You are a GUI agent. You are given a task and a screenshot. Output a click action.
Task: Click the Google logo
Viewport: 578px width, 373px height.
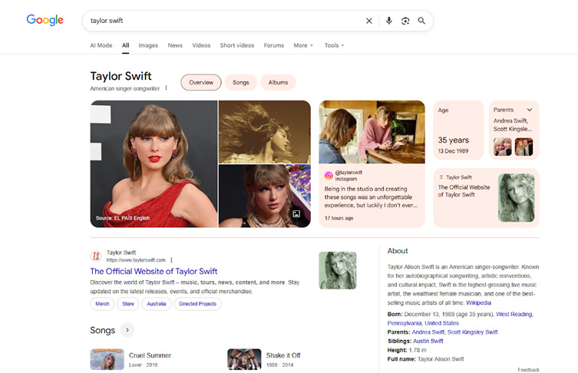point(45,21)
